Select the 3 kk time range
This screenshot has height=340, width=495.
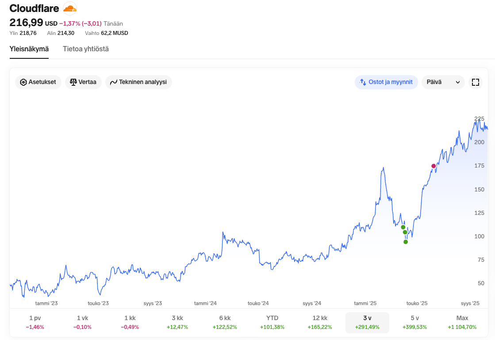pyautogui.click(x=177, y=322)
